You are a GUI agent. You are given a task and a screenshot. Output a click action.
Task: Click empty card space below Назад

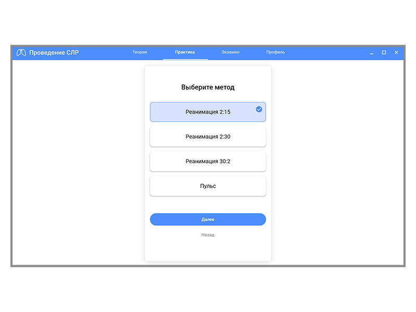(x=207, y=251)
